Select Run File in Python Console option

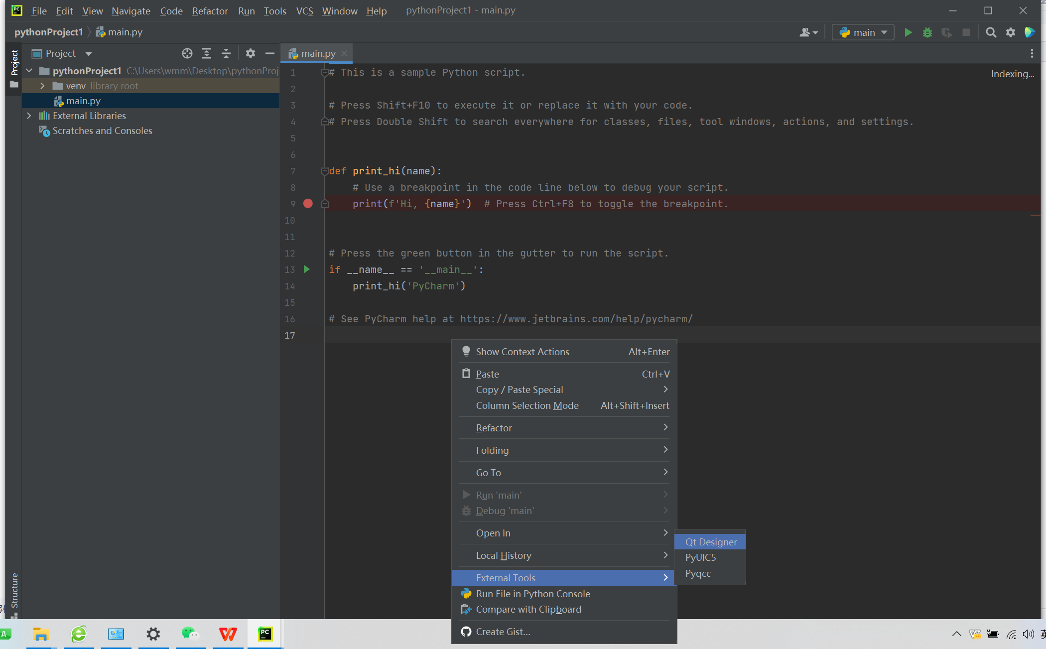pyautogui.click(x=533, y=593)
